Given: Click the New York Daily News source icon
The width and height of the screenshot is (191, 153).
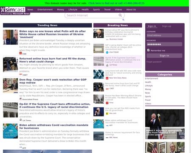Looking at the screenshot, I should pos(107,78).
